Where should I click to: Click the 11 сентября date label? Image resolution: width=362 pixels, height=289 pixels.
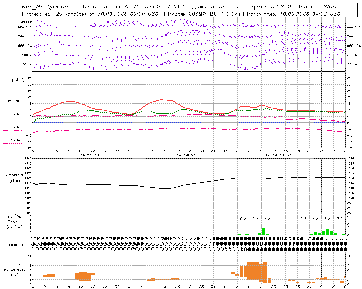(x=182, y=155)
